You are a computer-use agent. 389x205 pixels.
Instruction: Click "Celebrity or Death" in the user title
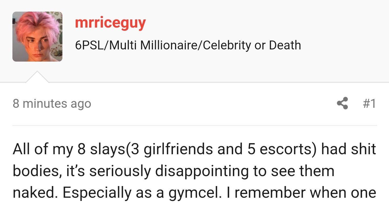click(x=252, y=45)
